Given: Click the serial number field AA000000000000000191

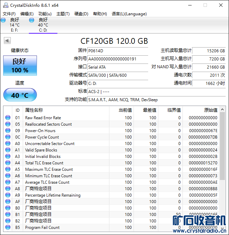Looking at the screenshot, I should click(x=118, y=59).
